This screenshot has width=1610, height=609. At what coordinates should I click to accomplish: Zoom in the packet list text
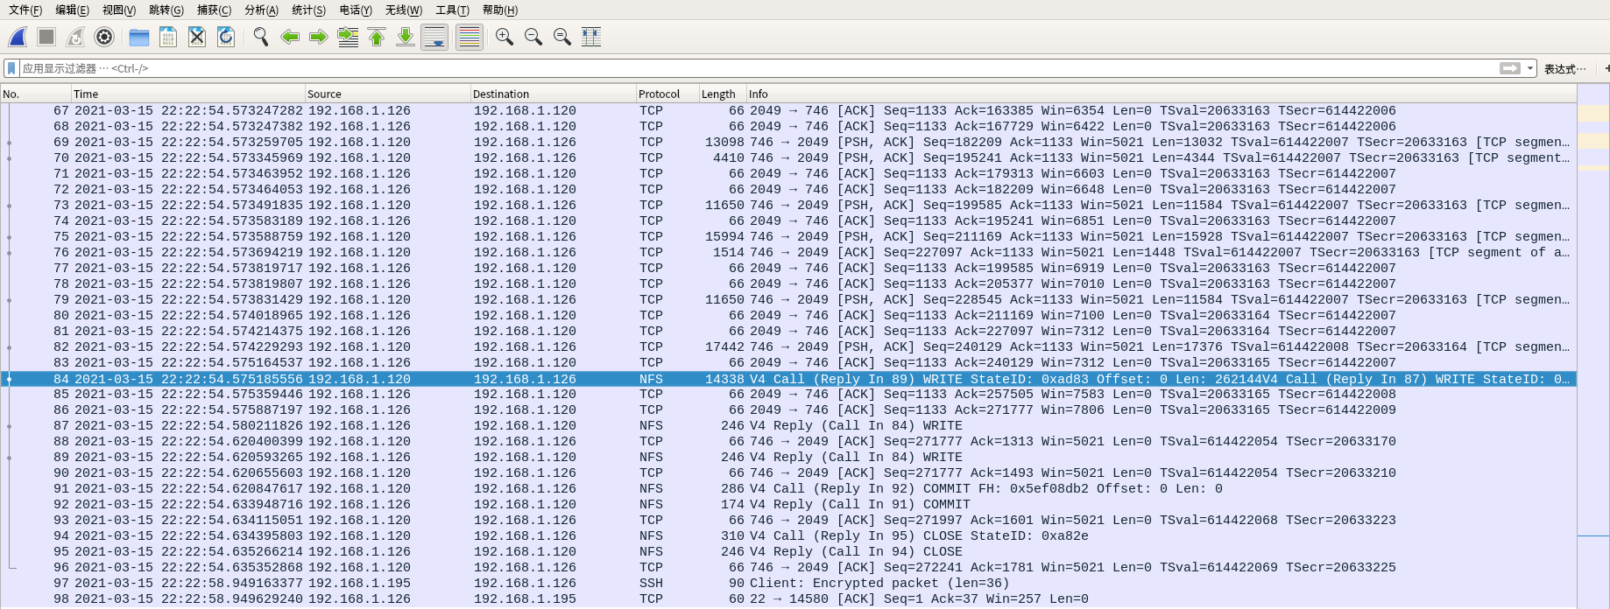pos(504,37)
